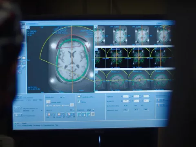
Task: Select third coronal thumbnail in middle row
Action: click(x=139, y=58)
